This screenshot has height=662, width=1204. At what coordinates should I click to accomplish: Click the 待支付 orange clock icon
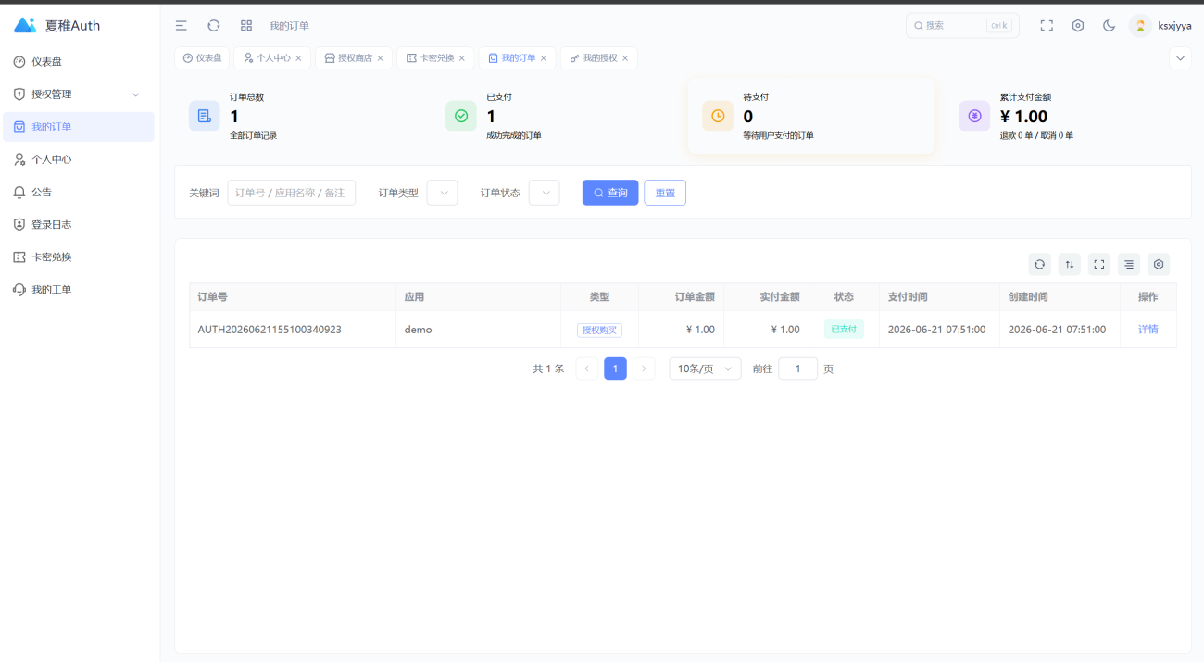[718, 116]
